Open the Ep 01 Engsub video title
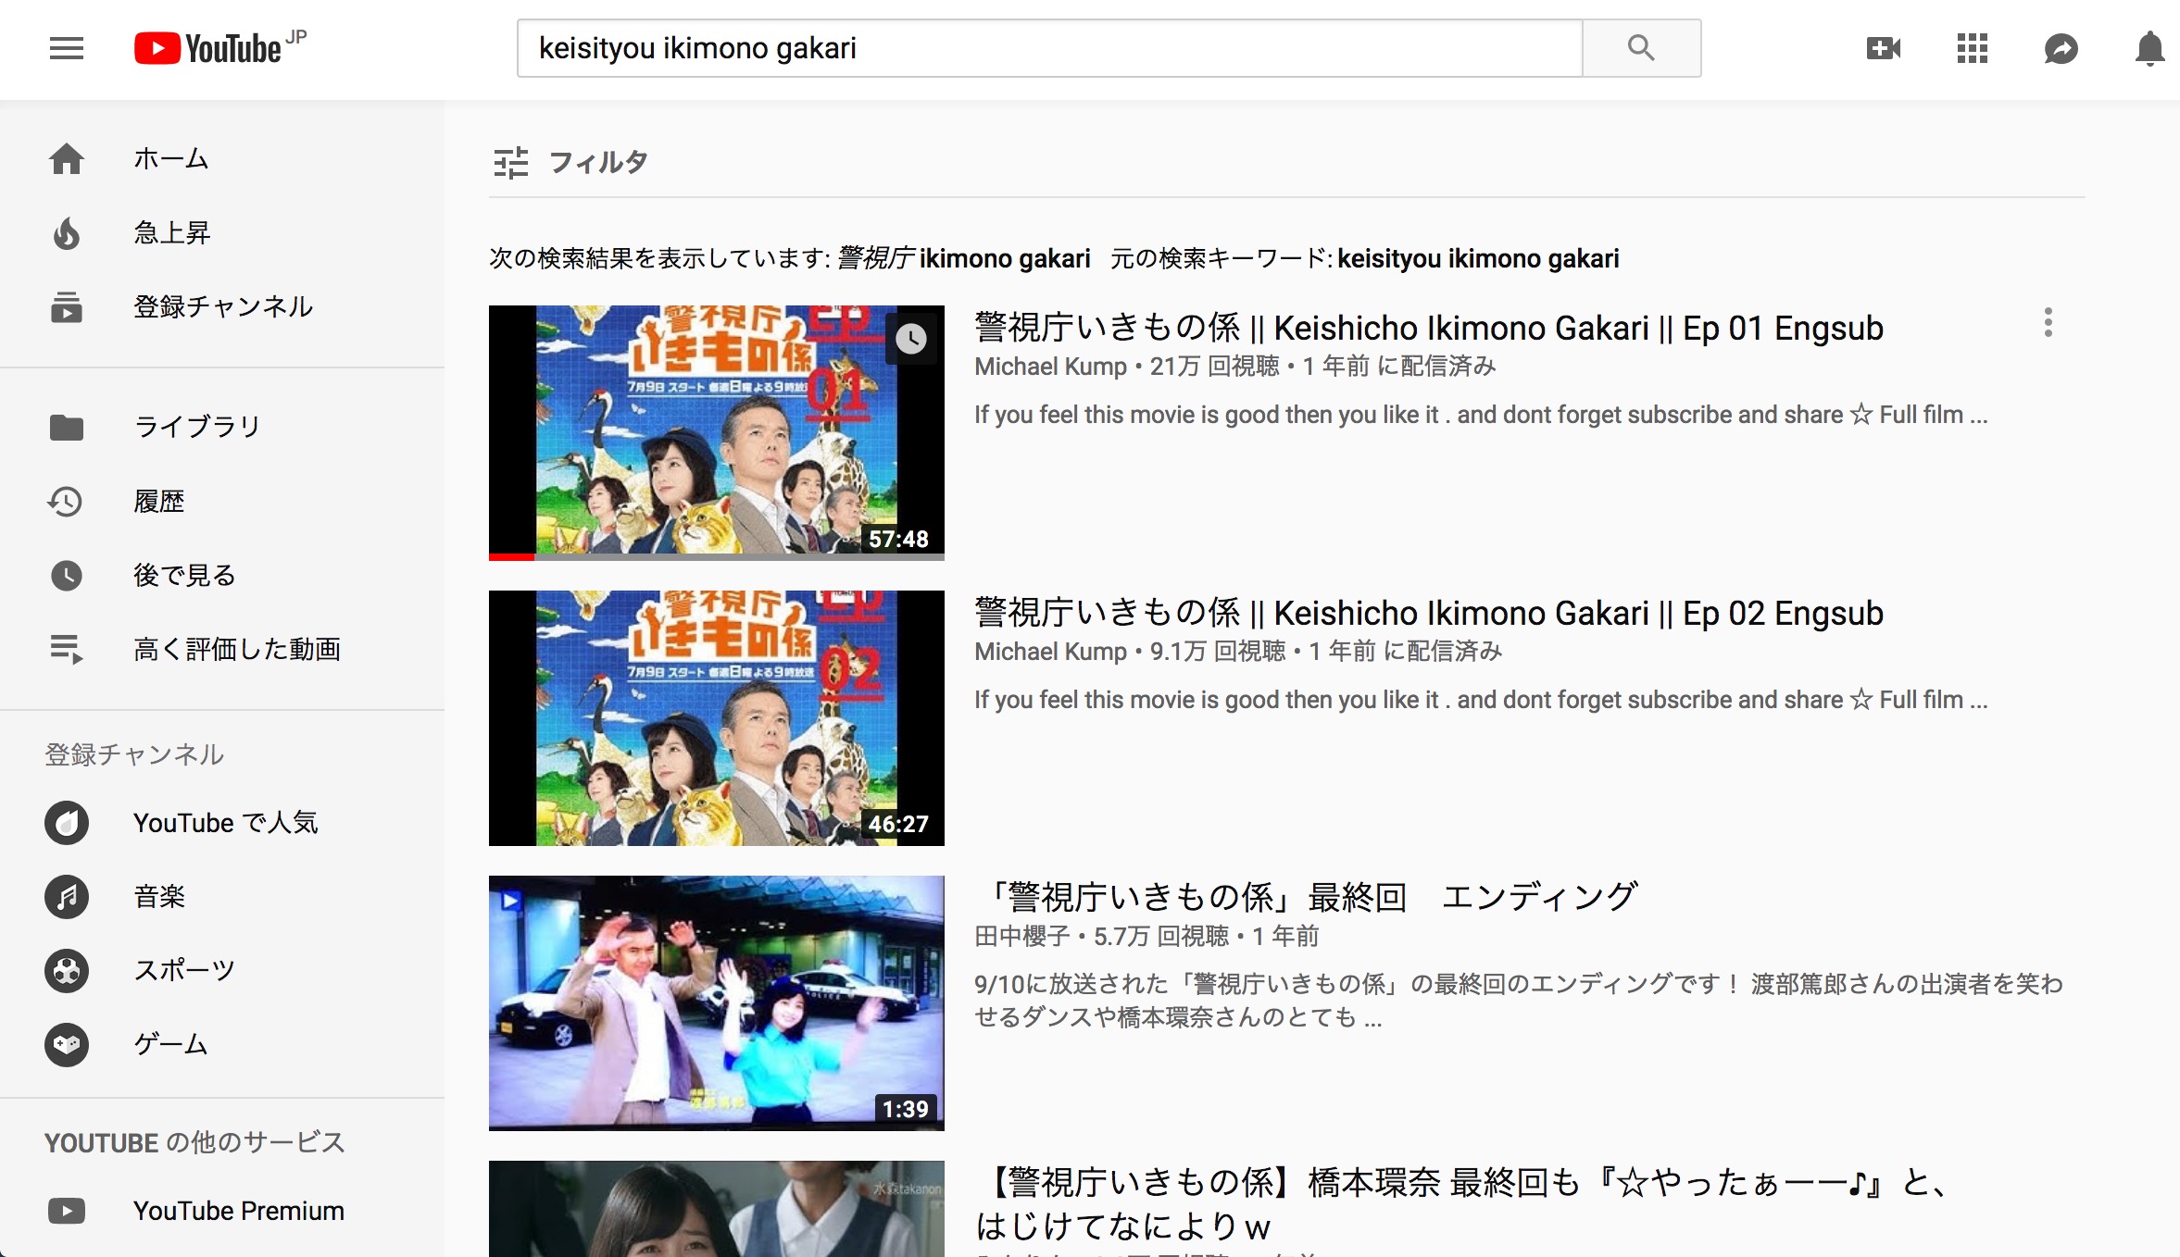 1429,328
